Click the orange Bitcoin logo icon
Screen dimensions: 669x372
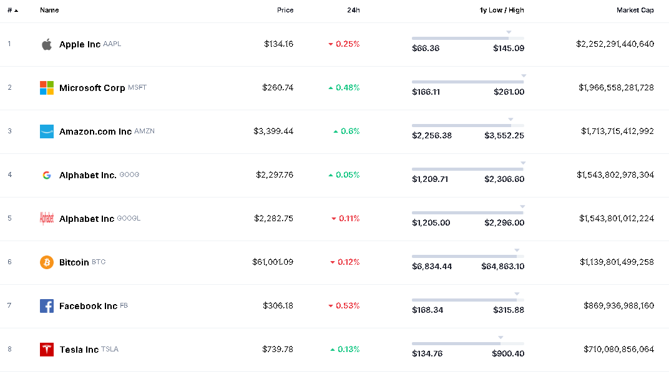(47, 262)
